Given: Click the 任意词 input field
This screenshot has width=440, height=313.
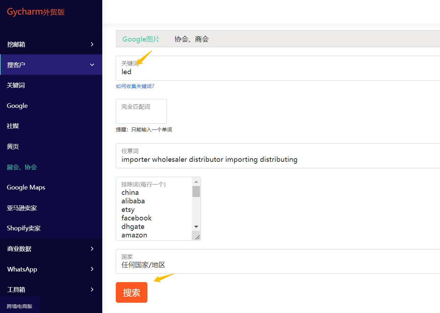Looking at the screenshot, I should [x=277, y=159].
